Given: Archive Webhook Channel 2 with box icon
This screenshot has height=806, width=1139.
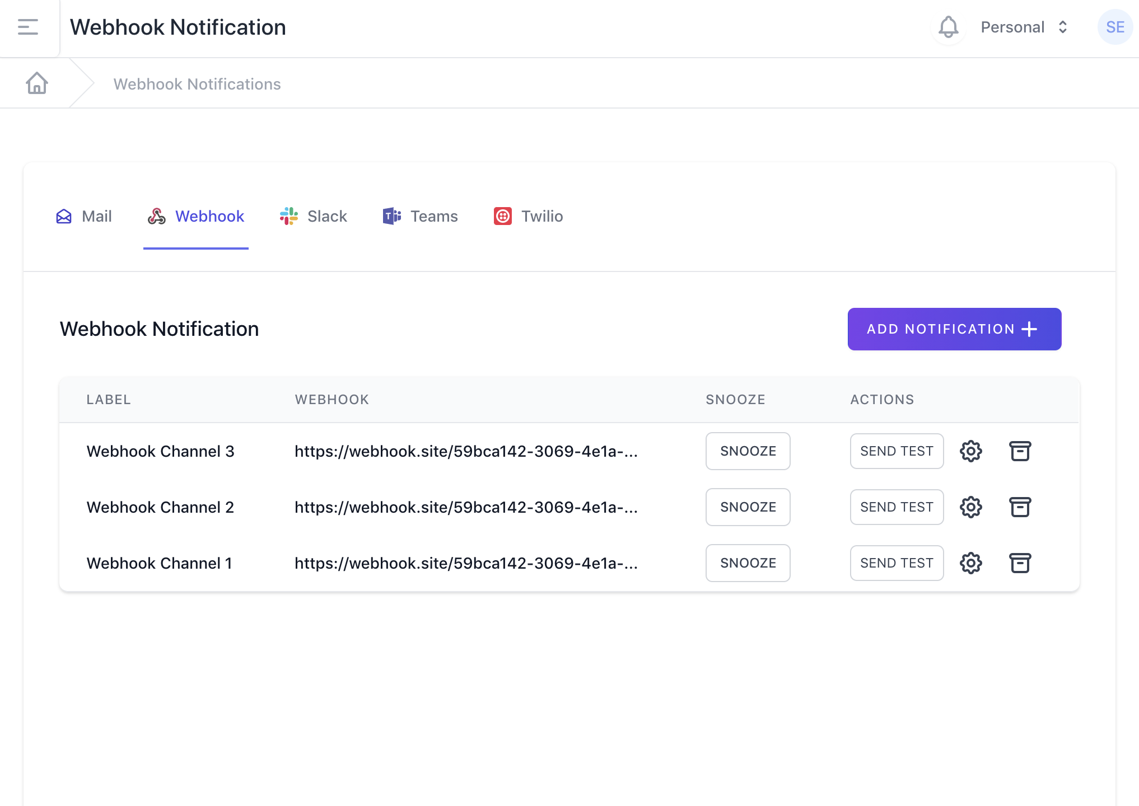Looking at the screenshot, I should (x=1020, y=507).
